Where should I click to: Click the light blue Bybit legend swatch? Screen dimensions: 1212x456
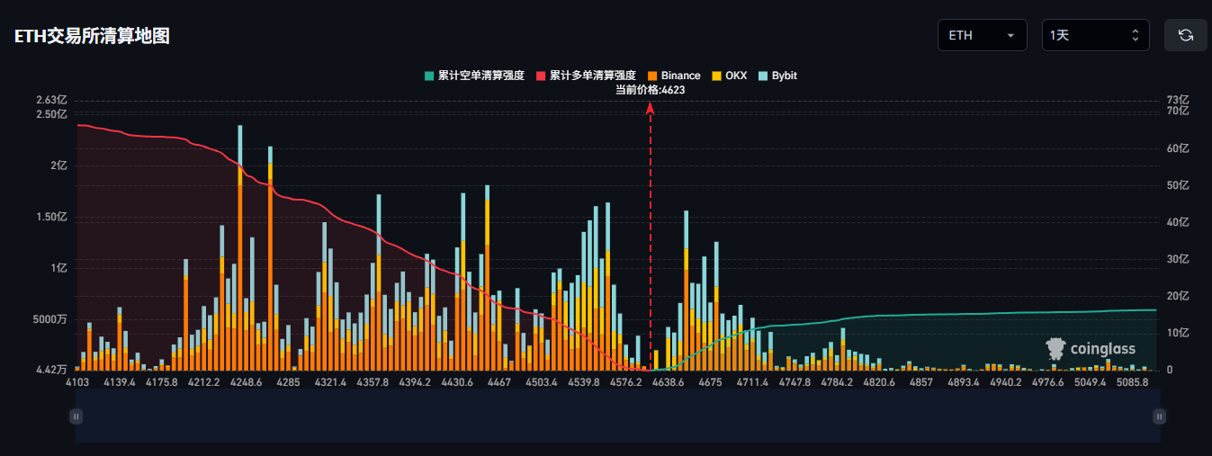point(763,76)
